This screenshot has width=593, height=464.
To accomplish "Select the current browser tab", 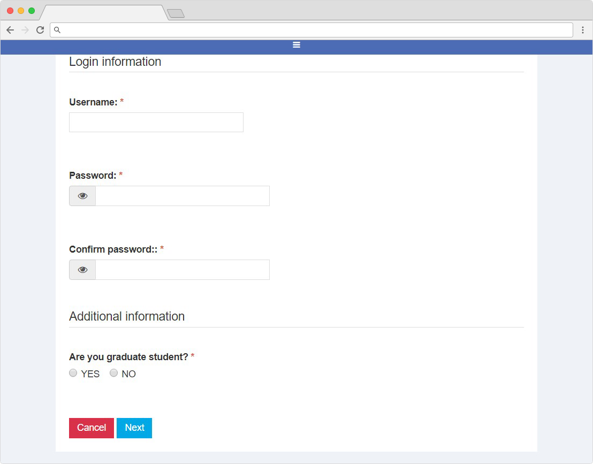I will (x=104, y=13).
